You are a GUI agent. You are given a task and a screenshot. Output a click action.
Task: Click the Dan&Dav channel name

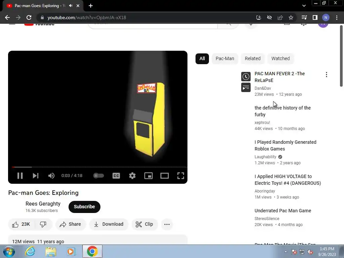[x=263, y=88]
